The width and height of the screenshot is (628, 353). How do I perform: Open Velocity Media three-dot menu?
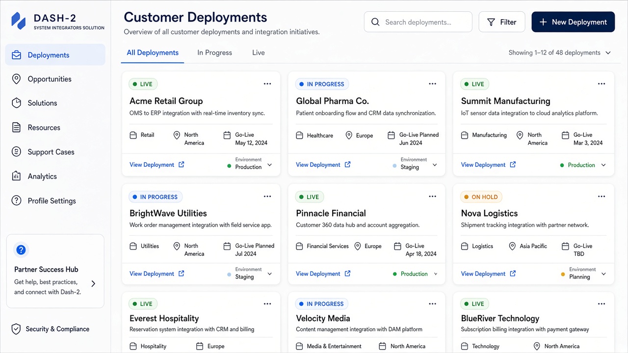coord(432,304)
